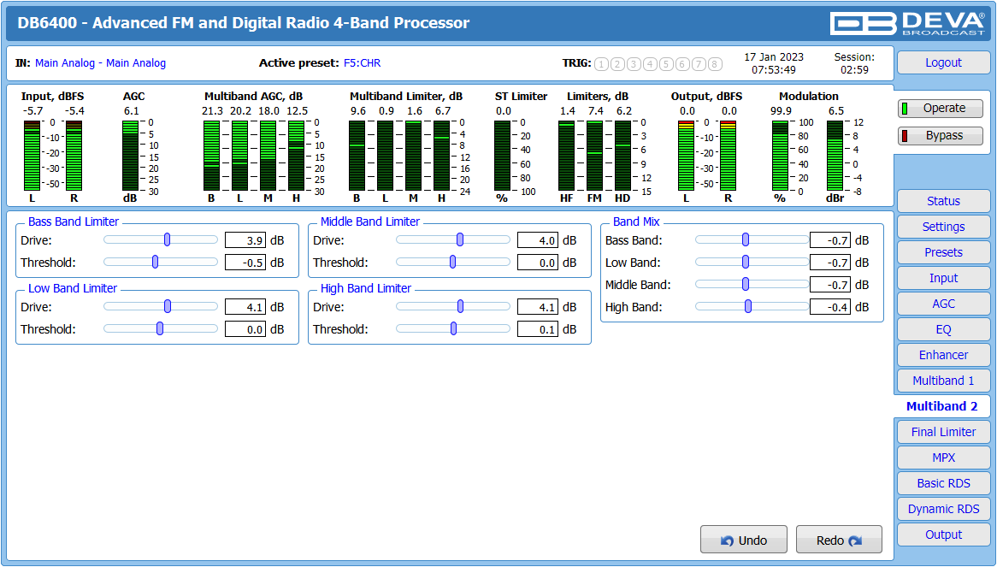Click High Band Limiter Threshold value field
The width and height of the screenshot is (997, 567).
coord(538,329)
